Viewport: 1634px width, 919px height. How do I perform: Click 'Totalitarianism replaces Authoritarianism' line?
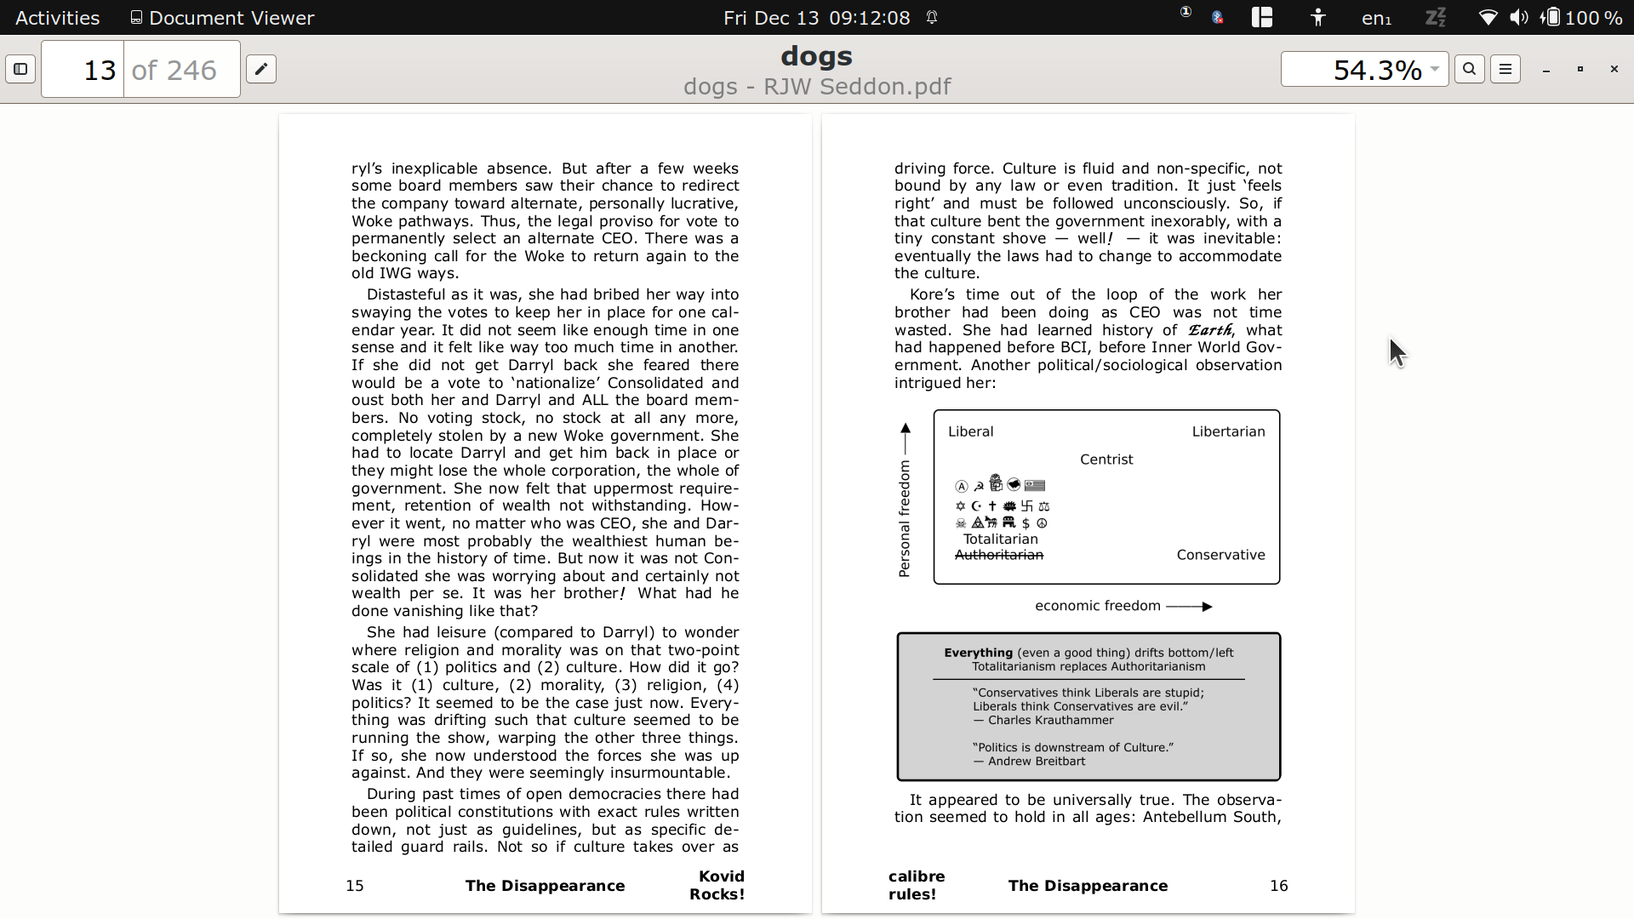point(1088,667)
